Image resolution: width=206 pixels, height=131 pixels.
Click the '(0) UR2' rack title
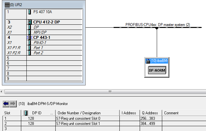(x=16, y=5)
